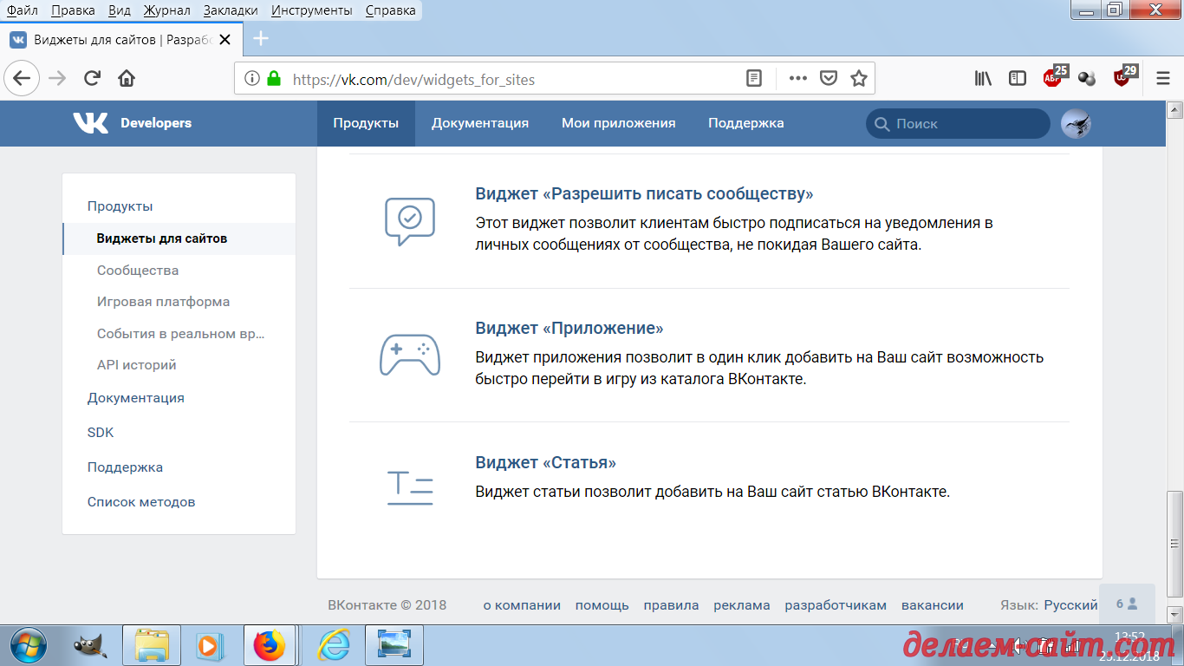The height and width of the screenshot is (666, 1184).
Task: Open the Виджет «Статья» link
Action: pos(545,463)
